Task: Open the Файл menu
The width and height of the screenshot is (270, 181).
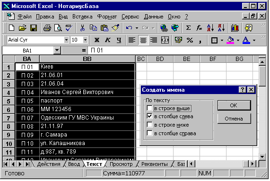Action: click(x=25, y=17)
